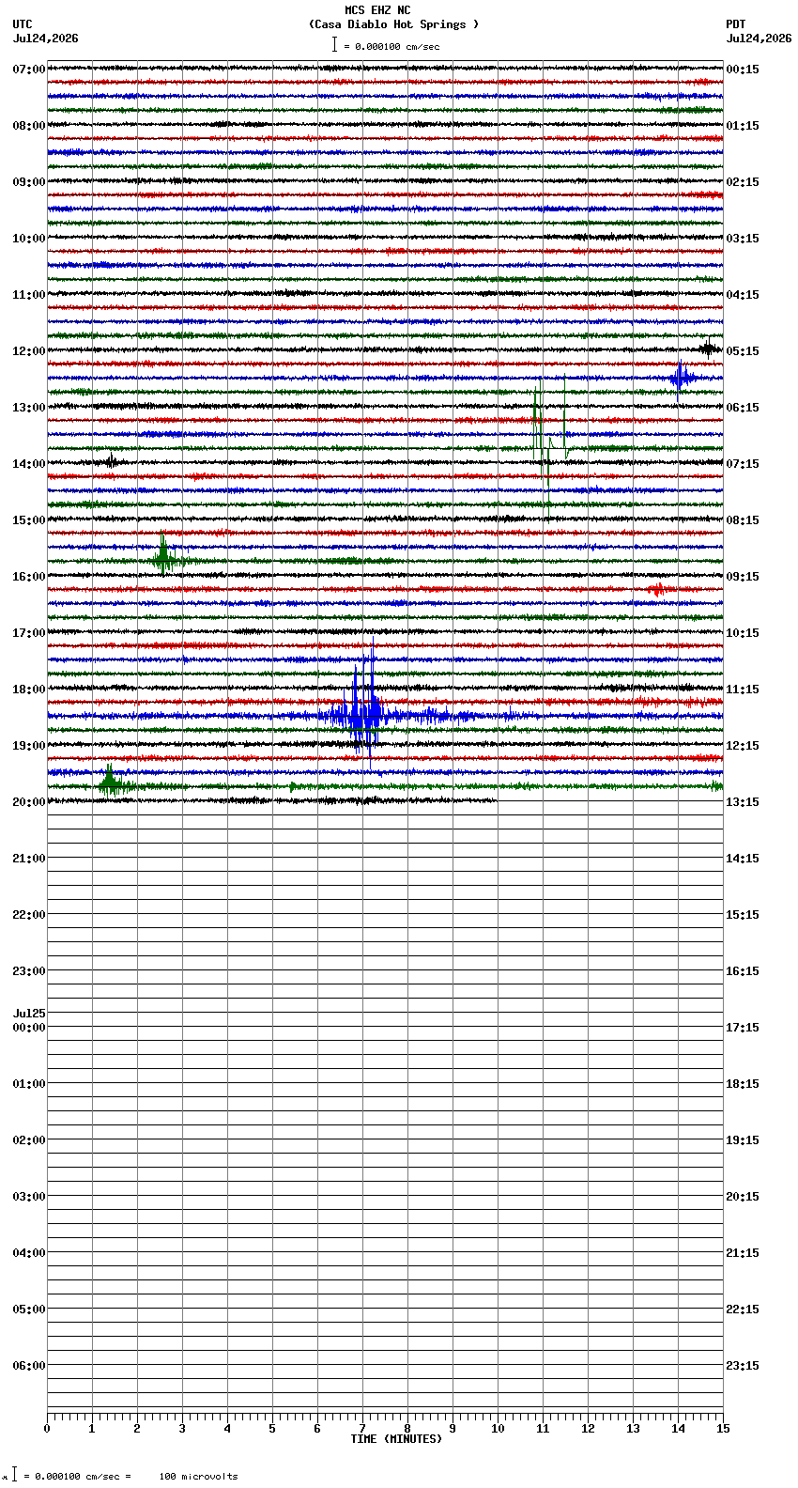Click the 06:00 UTC hour label
Image resolution: width=798 pixels, height=1488 pixels.
[x=29, y=1366]
